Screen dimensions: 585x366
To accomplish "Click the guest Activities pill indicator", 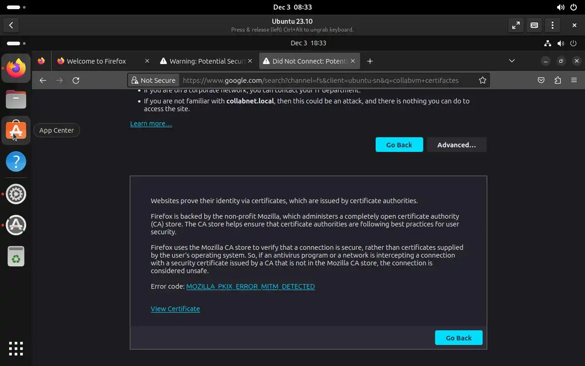I will click(x=16, y=43).
